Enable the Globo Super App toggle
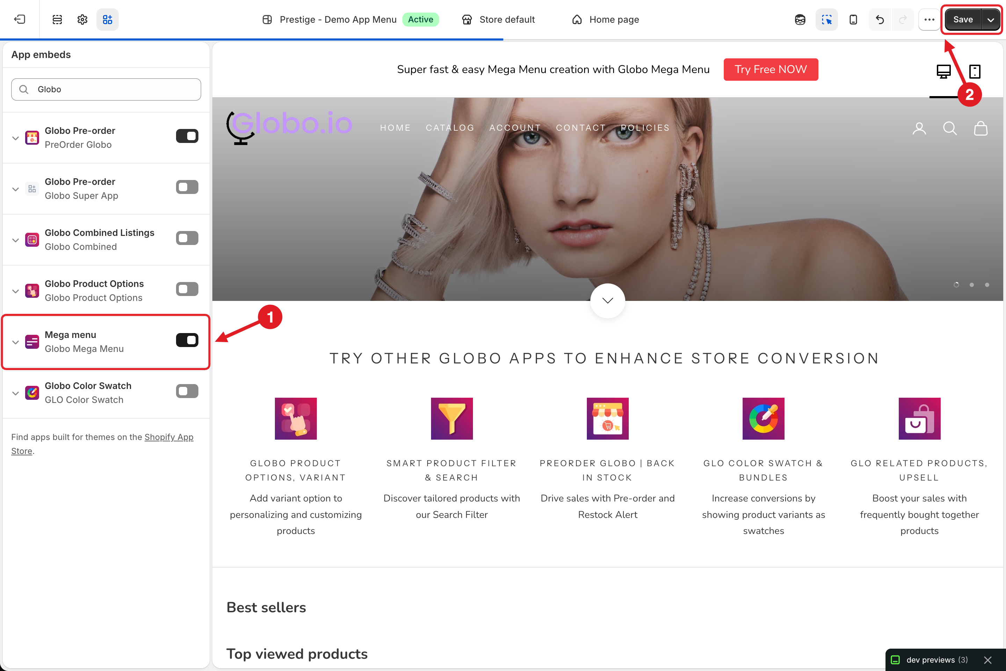1006x671 pixels. pyautogui.click(x=187, y=187)
